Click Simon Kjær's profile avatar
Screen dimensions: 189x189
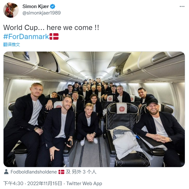pos(11,10)
